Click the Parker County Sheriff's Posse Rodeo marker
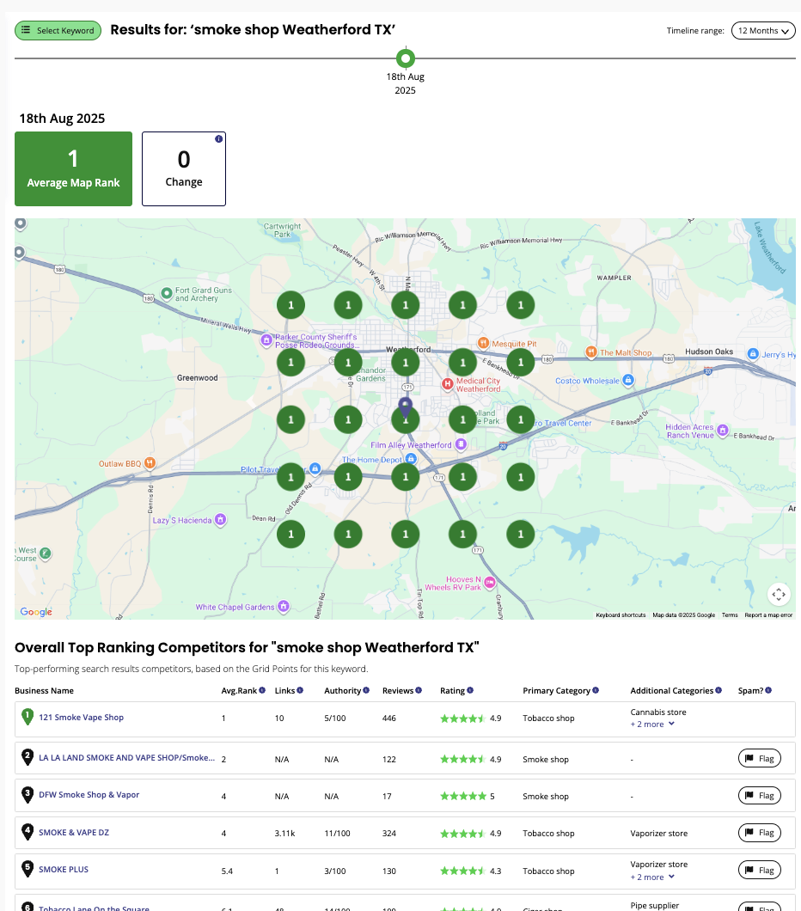The height and width of the screenshot is (911, 801). click(x=266, y=339)
